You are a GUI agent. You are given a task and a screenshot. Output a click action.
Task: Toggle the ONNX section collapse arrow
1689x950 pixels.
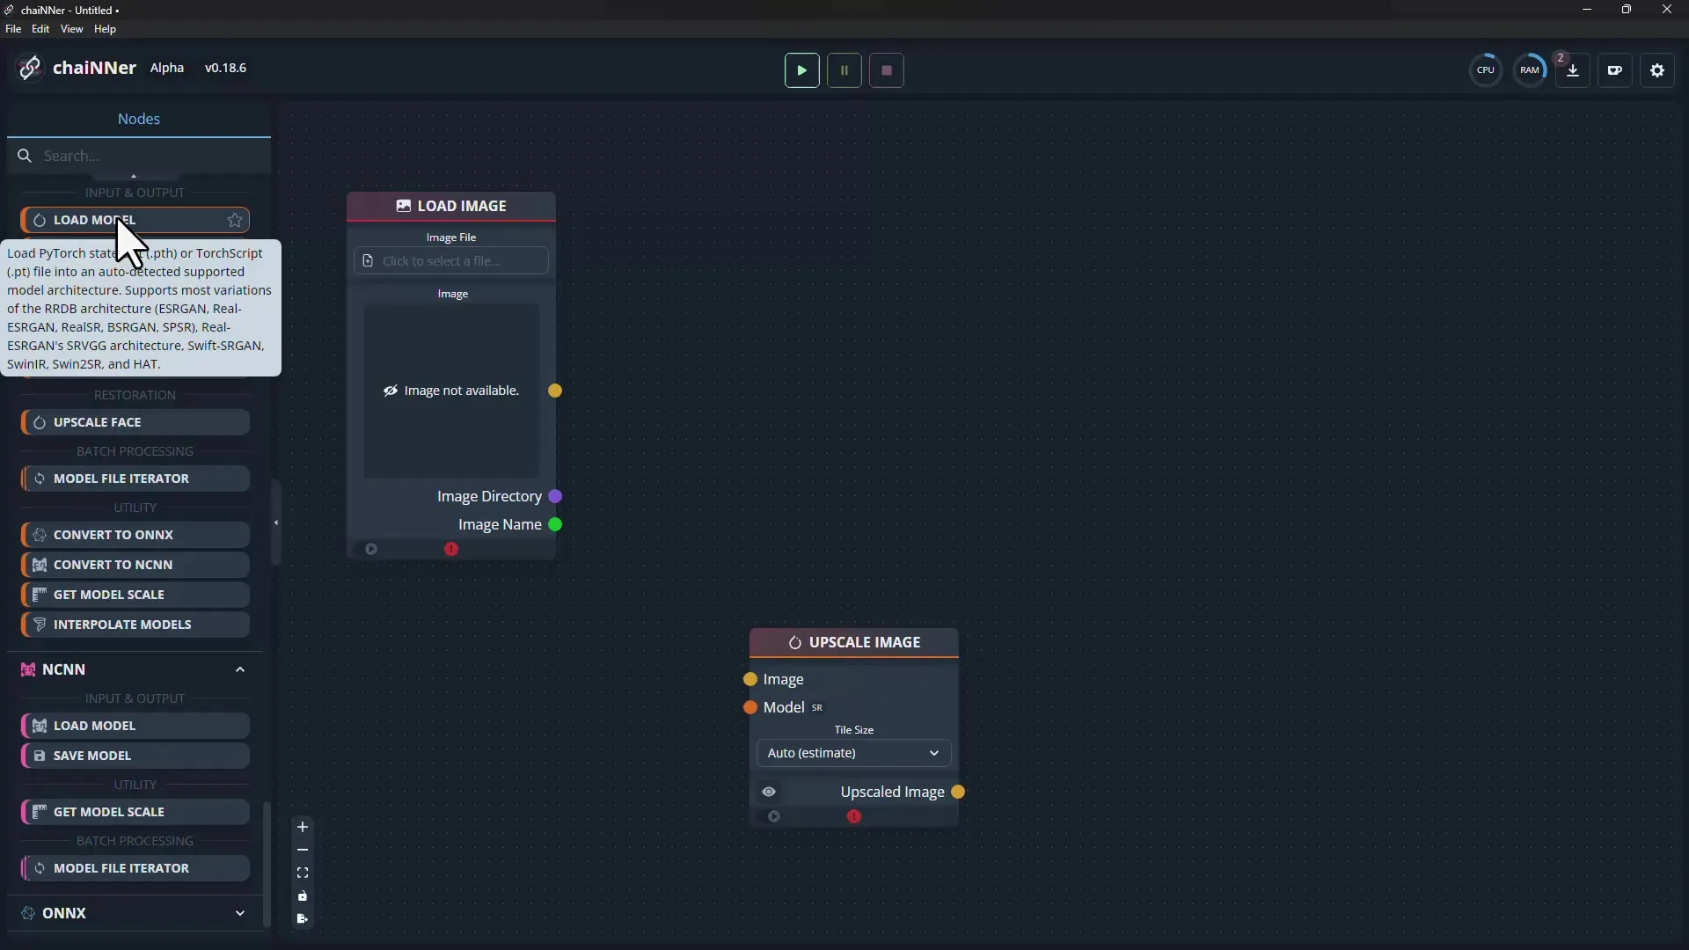coord(240,913)
